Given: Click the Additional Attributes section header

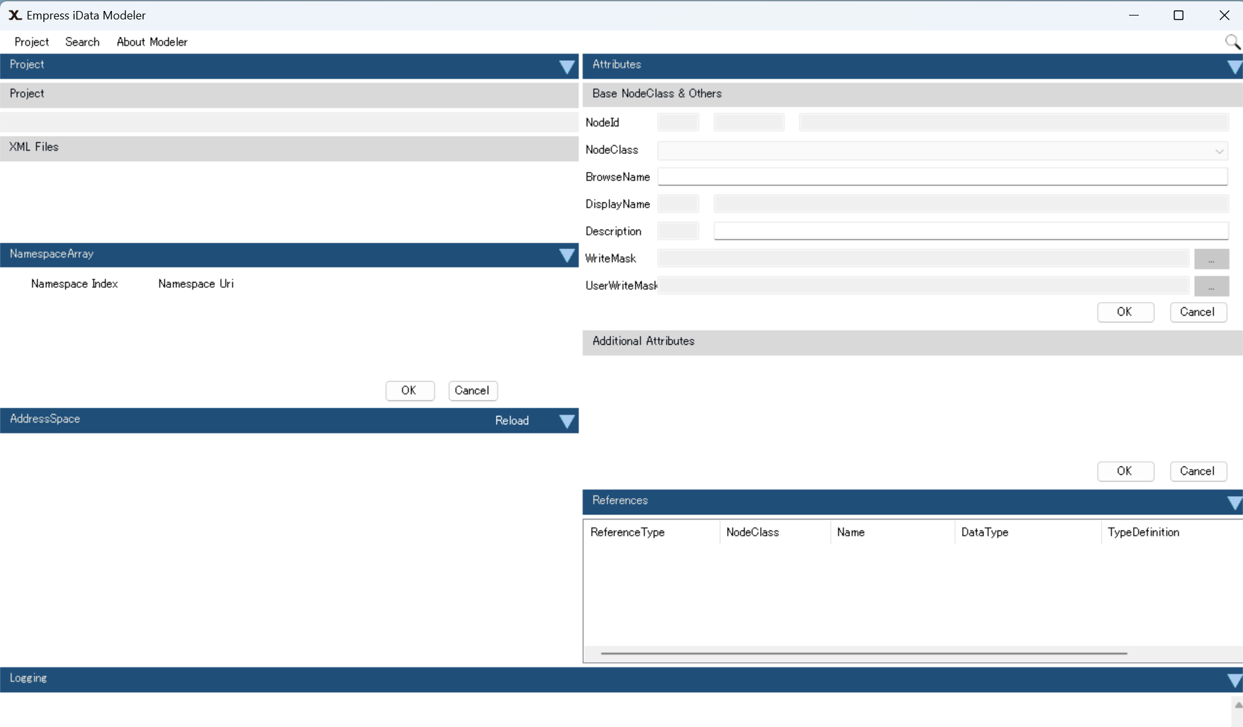Looking at the screenshot, I should [x=912, y=342].
